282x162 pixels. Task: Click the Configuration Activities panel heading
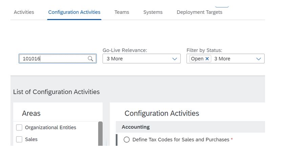(162, 113)
